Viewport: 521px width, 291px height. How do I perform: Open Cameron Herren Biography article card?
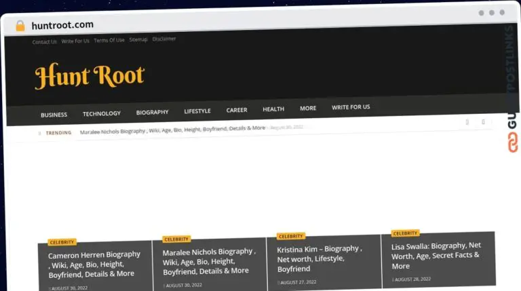pos(94,264)
